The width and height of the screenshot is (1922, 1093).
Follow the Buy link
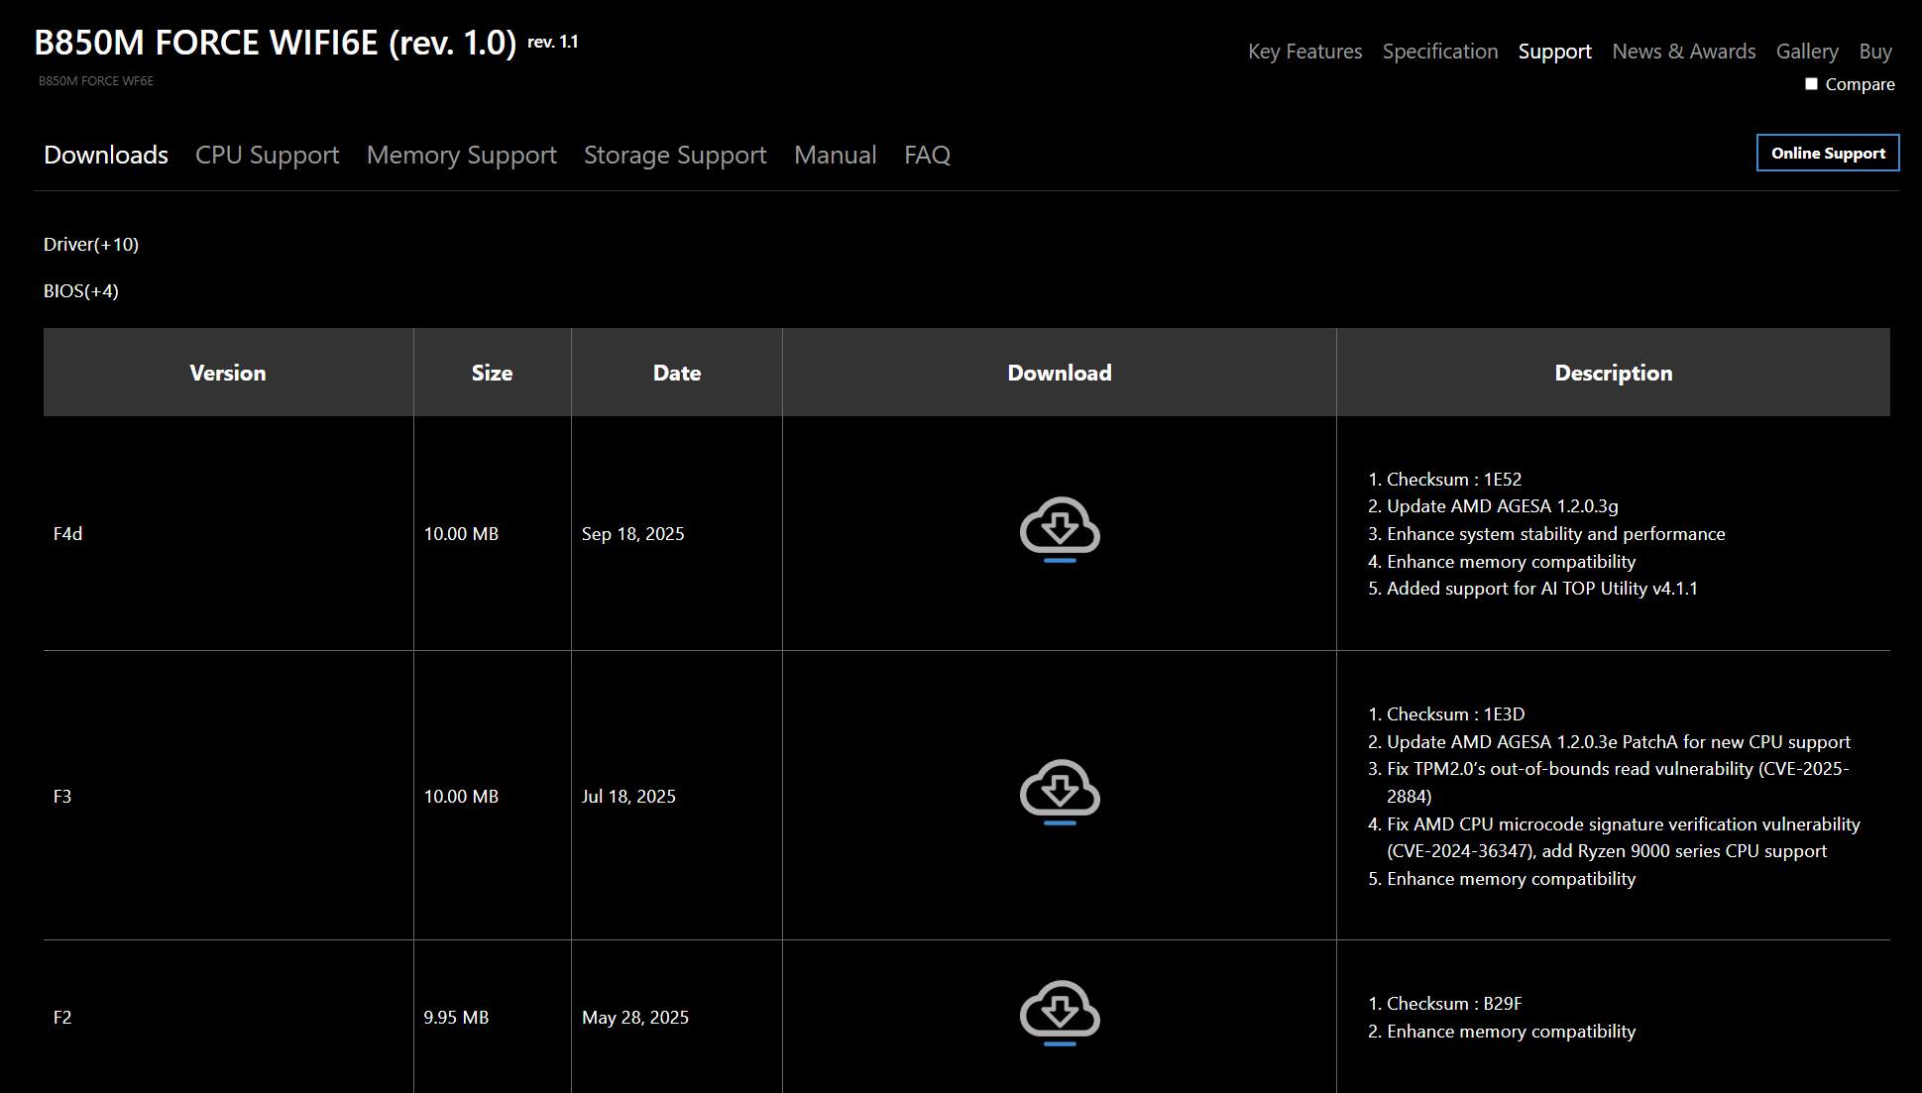tap(1875, 52)
